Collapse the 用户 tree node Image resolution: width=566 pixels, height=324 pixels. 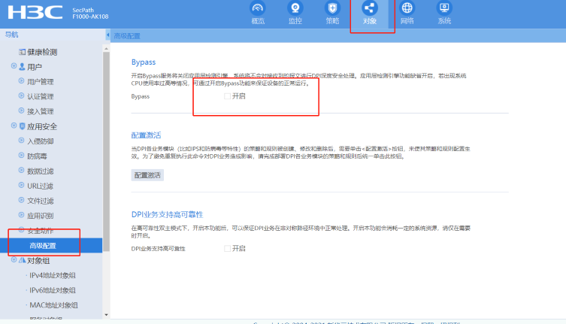click(x=14, y=66)
